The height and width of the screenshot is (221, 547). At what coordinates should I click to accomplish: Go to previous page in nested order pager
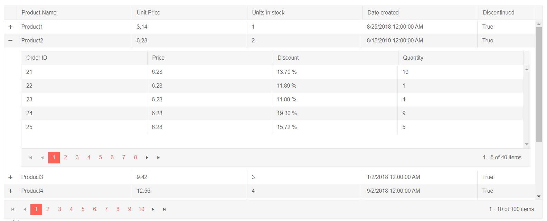(x=42, y=158)
